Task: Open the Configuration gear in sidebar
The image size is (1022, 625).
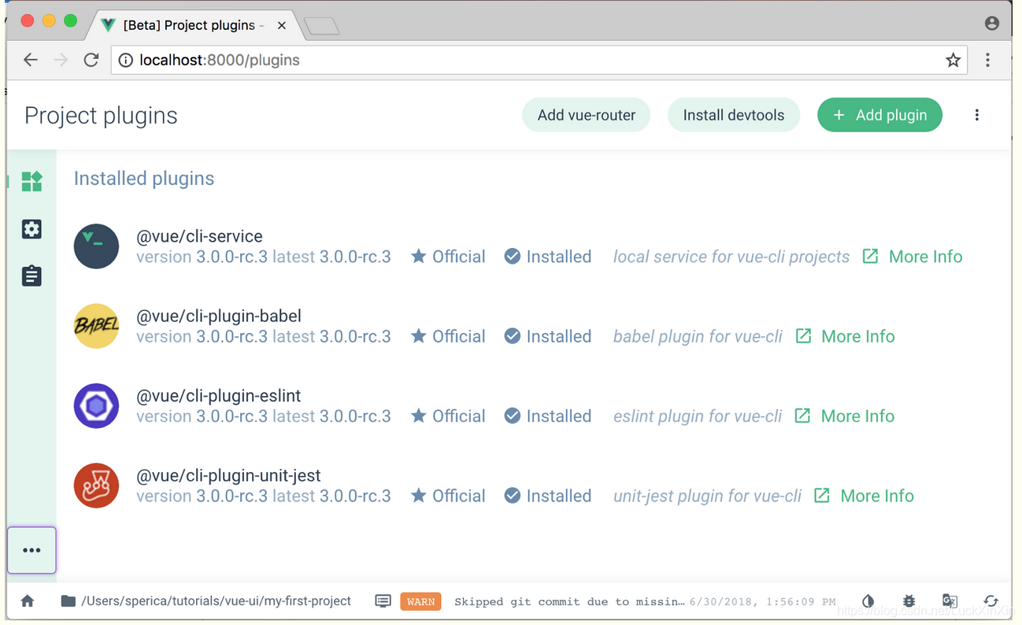Action: [x=31, y=229]
